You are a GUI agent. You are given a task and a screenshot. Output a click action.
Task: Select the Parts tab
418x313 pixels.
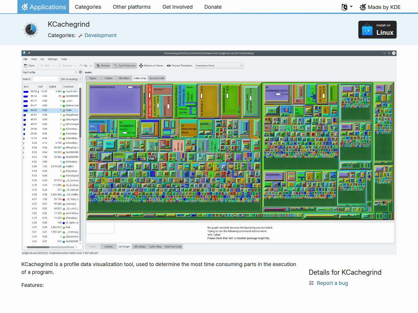93,247
